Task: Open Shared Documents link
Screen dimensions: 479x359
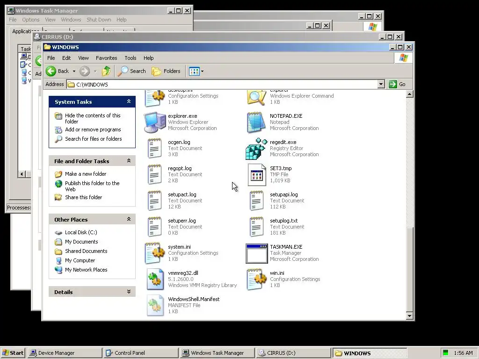Action: [x=81, y=251]
